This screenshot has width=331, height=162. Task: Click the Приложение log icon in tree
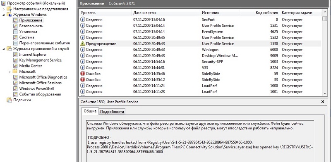click(x=15, y=21)
